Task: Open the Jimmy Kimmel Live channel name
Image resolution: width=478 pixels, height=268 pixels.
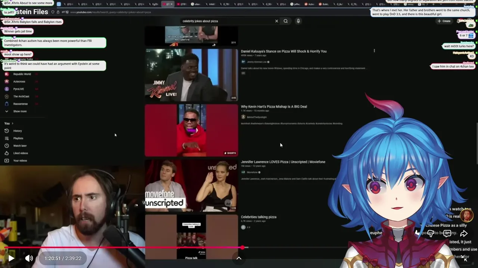Action: 257,62
